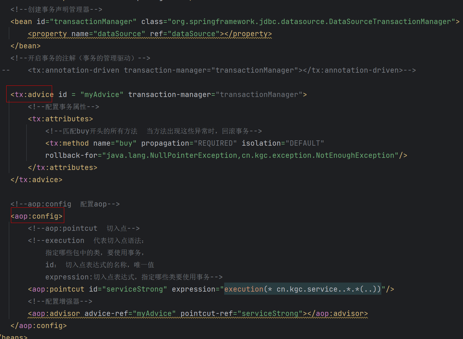Click the closing </tx:attributes> tag

tap(63, 167)
